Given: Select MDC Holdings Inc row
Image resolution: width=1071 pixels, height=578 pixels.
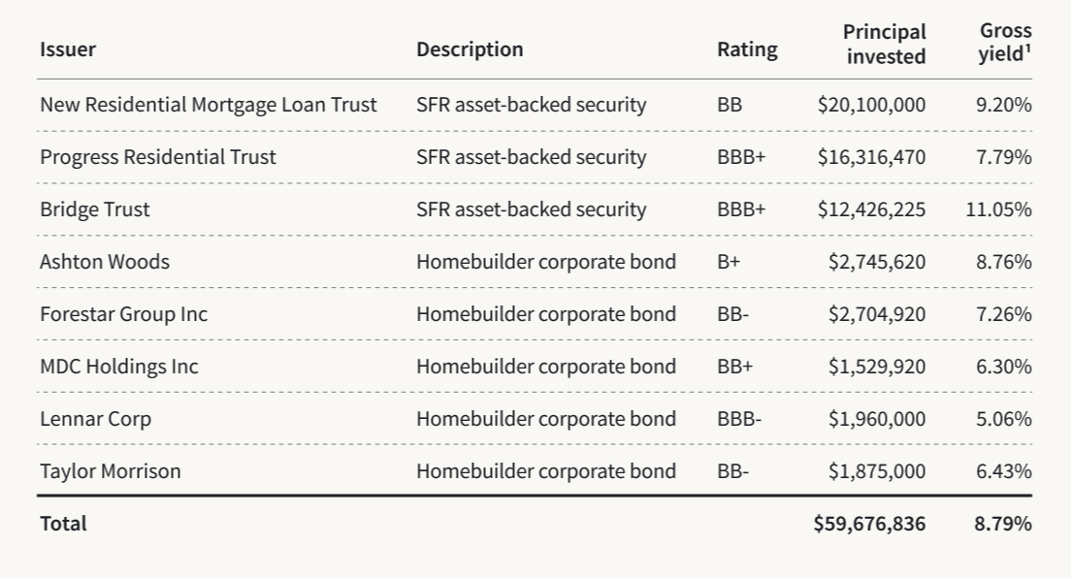Looking at the screenshot, I should pos(118,367).
